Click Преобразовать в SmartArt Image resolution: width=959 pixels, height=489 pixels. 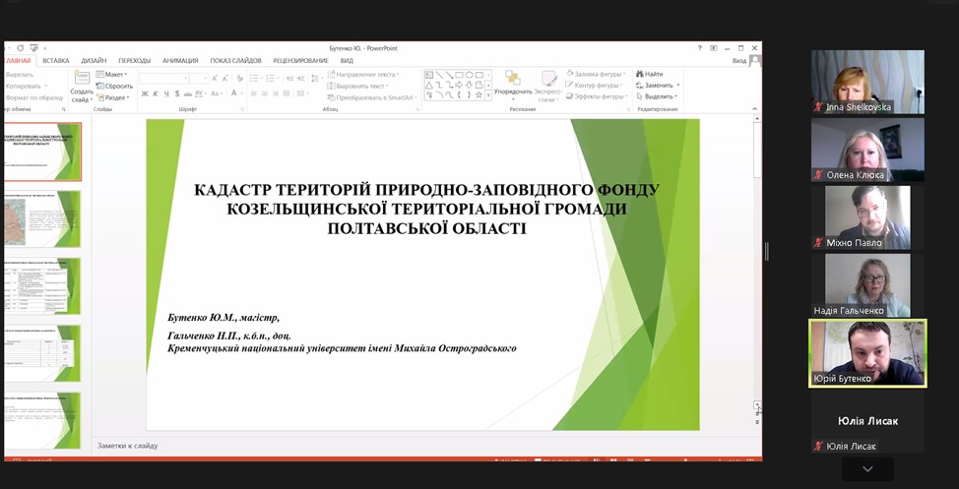[x=372, y=97]
